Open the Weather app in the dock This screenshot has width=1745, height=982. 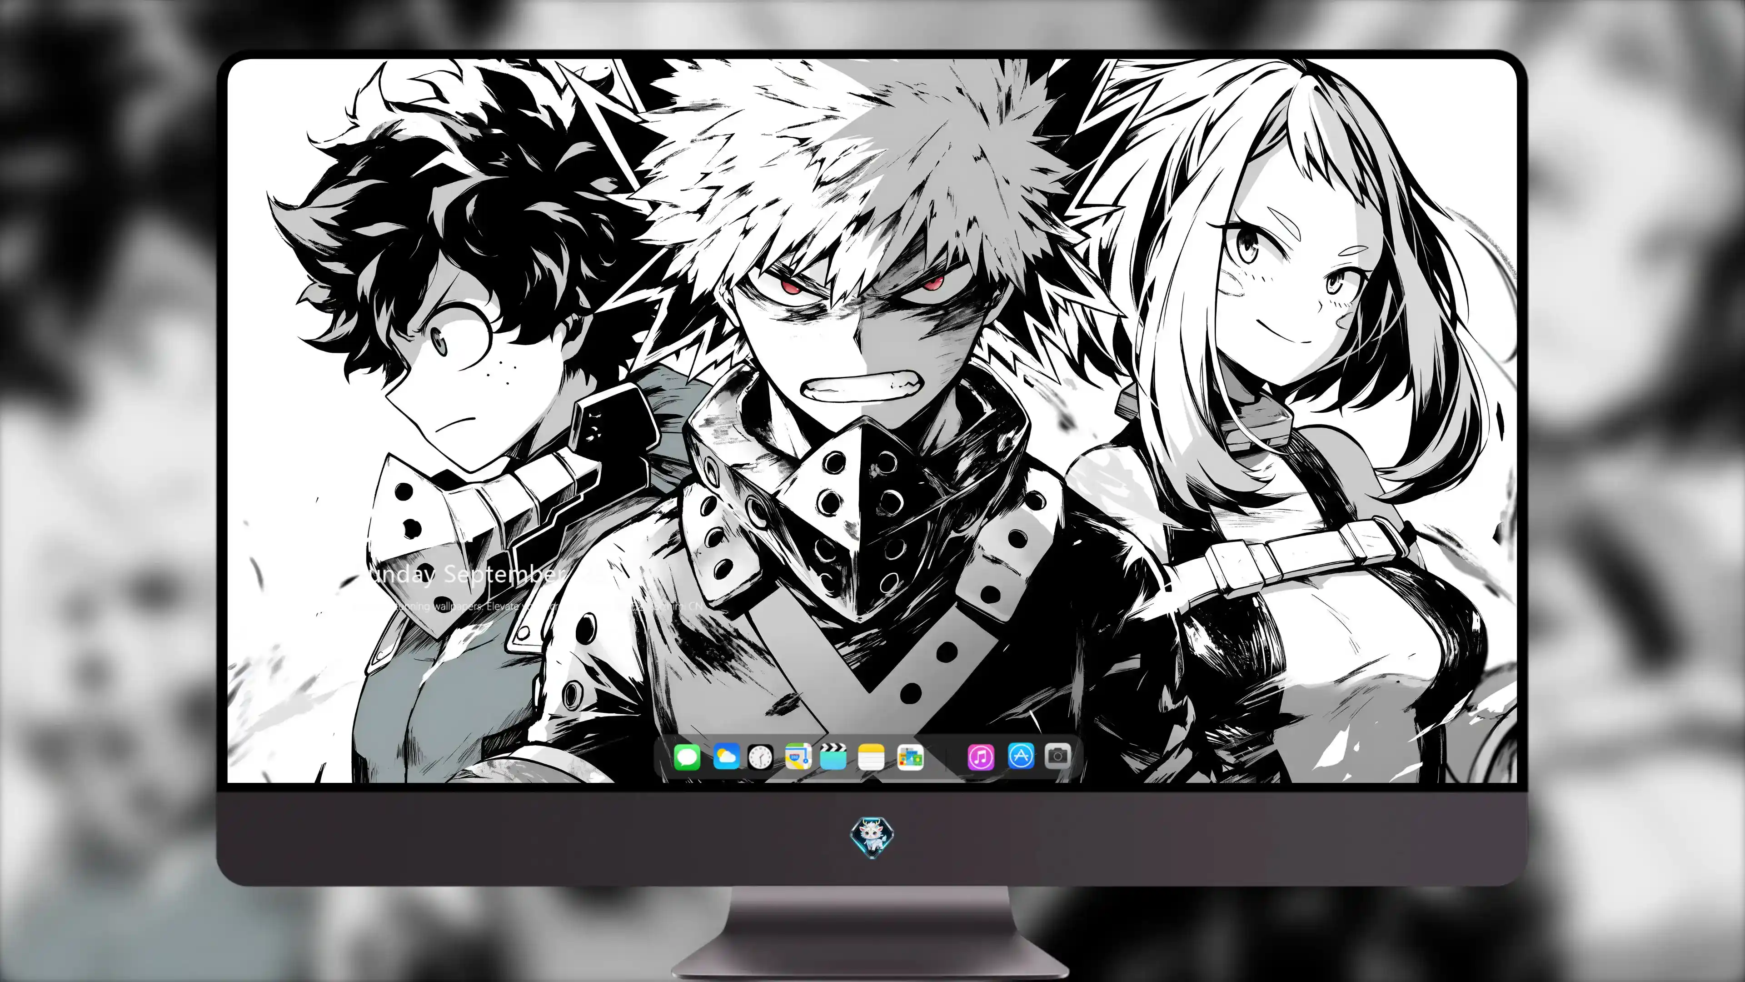pos(726,757)
